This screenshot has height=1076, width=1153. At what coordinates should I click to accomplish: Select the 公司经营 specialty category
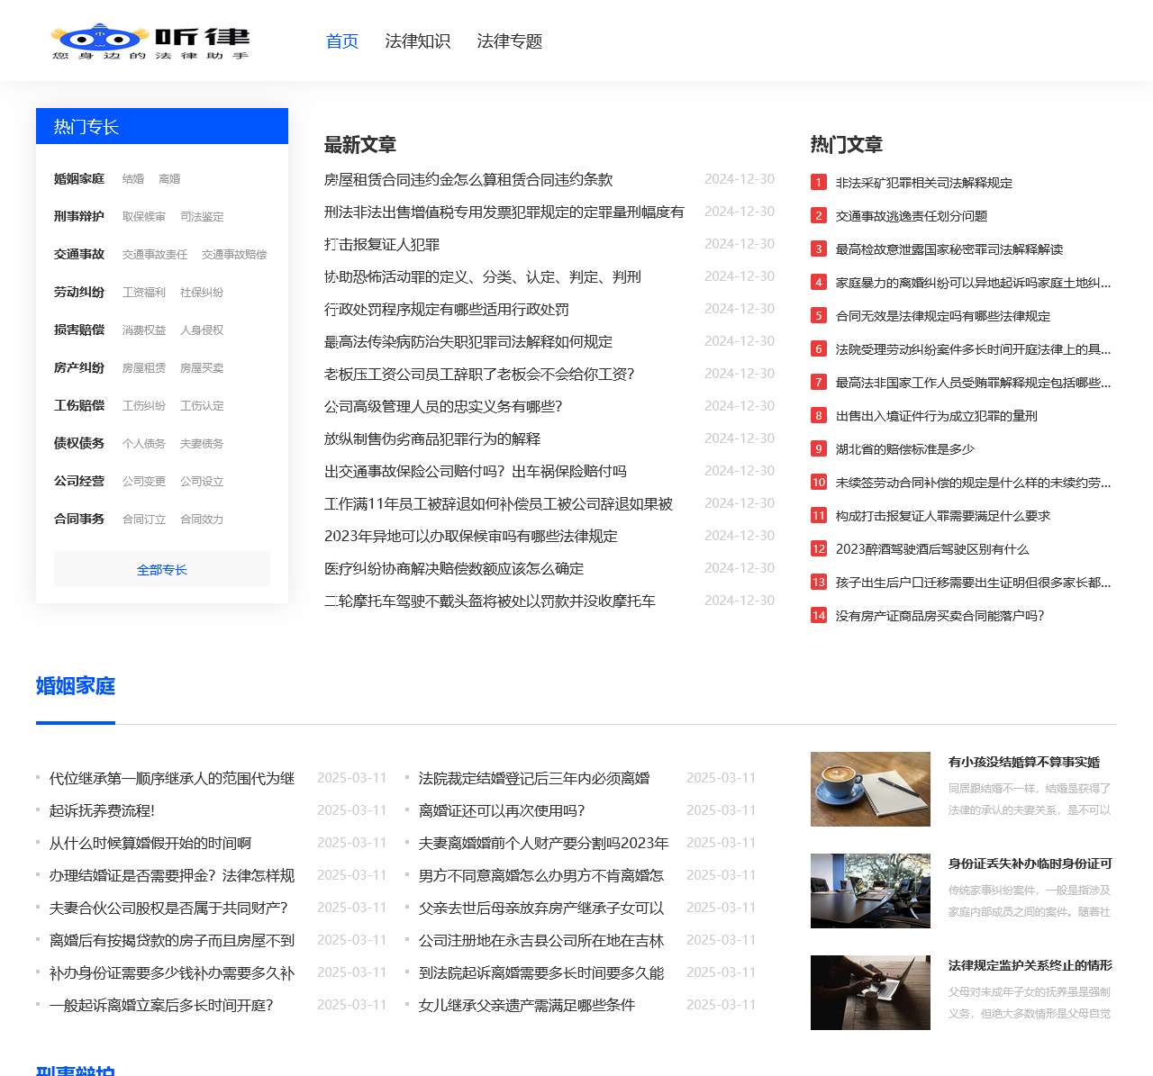click(79, 482)
